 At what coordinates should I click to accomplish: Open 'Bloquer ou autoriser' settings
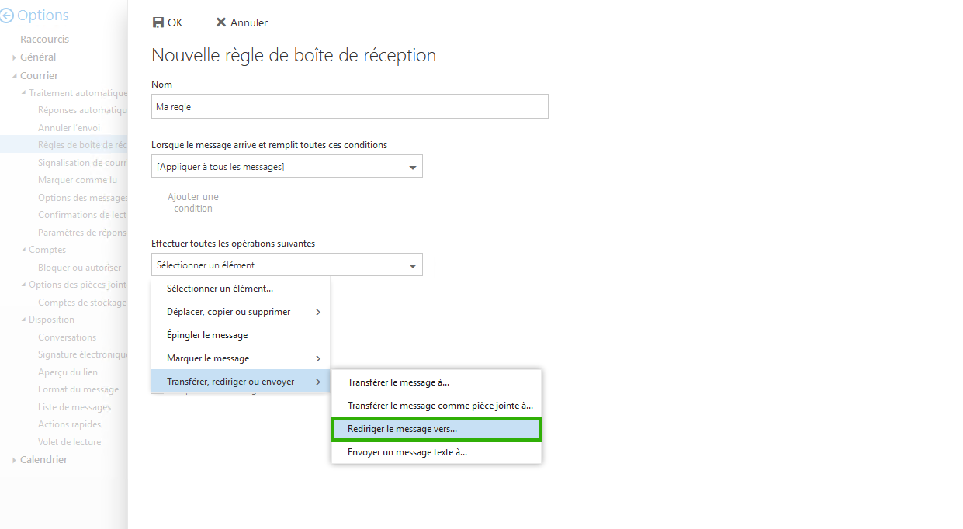point(80,268)
